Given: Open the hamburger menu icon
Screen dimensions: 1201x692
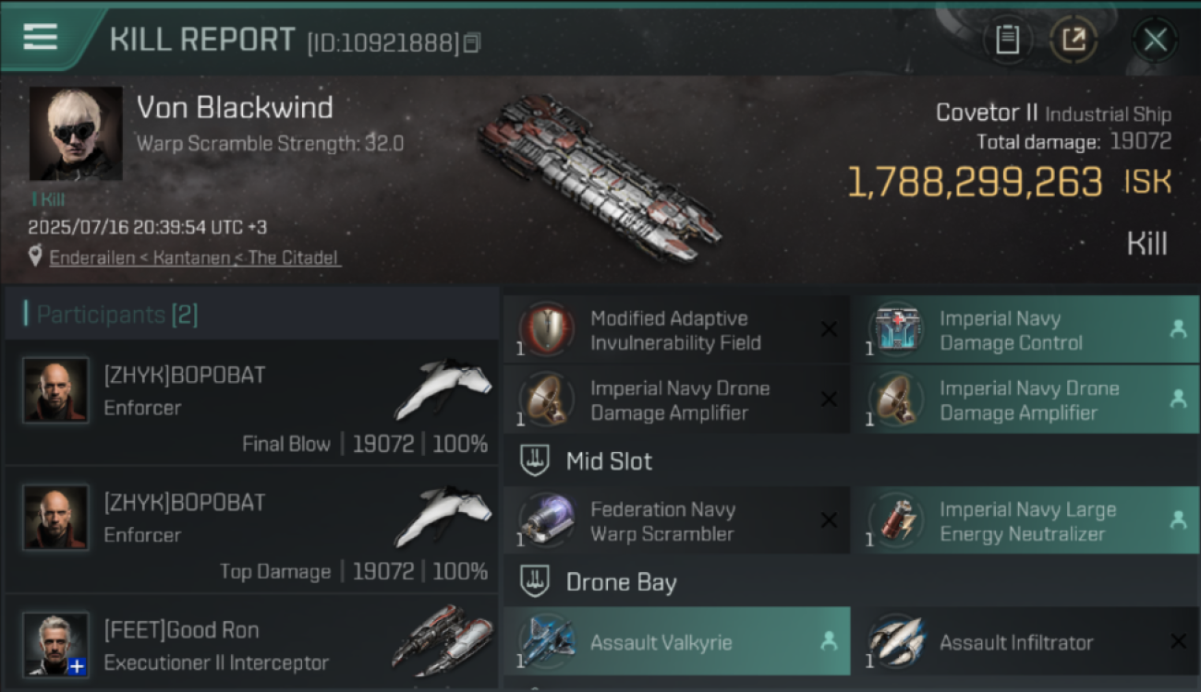Looking at the screenshot, I should [41, 37].
